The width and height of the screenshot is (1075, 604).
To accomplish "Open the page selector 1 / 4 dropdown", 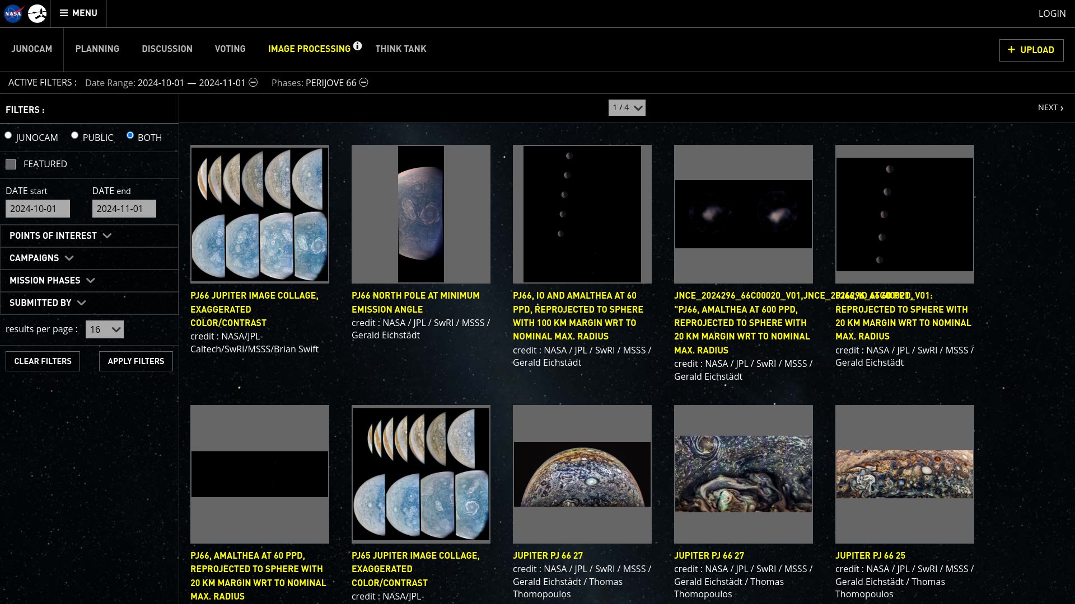I will (627, 107).
